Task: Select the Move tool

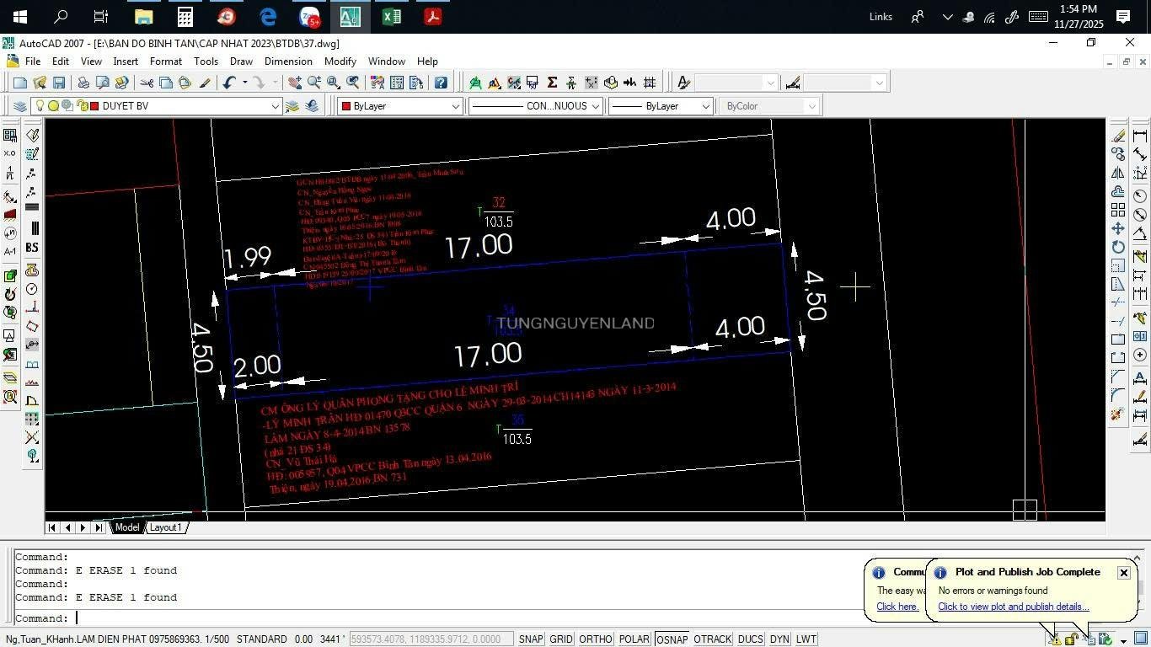Action: pyautogui.click(x=1118, y=228)
